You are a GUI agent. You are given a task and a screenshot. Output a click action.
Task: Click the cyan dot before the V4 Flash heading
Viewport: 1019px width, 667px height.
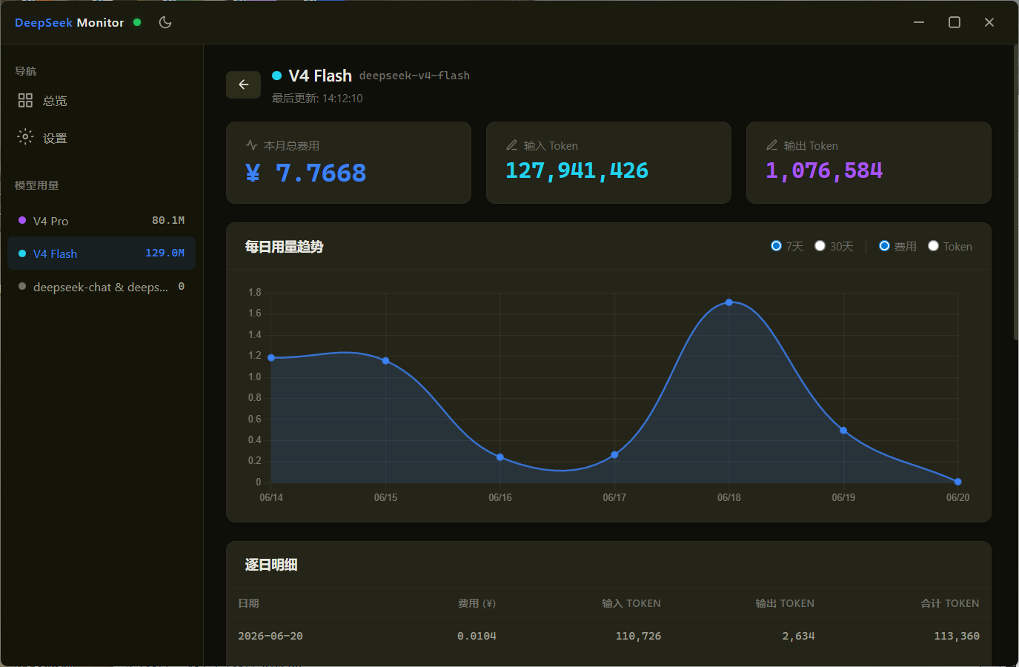pos(276,76)
